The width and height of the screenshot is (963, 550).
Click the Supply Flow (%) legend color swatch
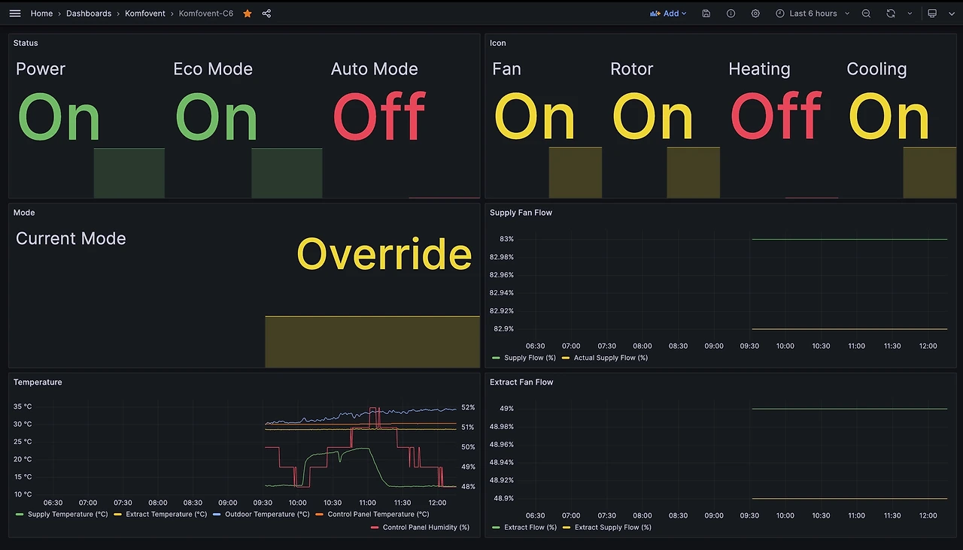point(496,358)
